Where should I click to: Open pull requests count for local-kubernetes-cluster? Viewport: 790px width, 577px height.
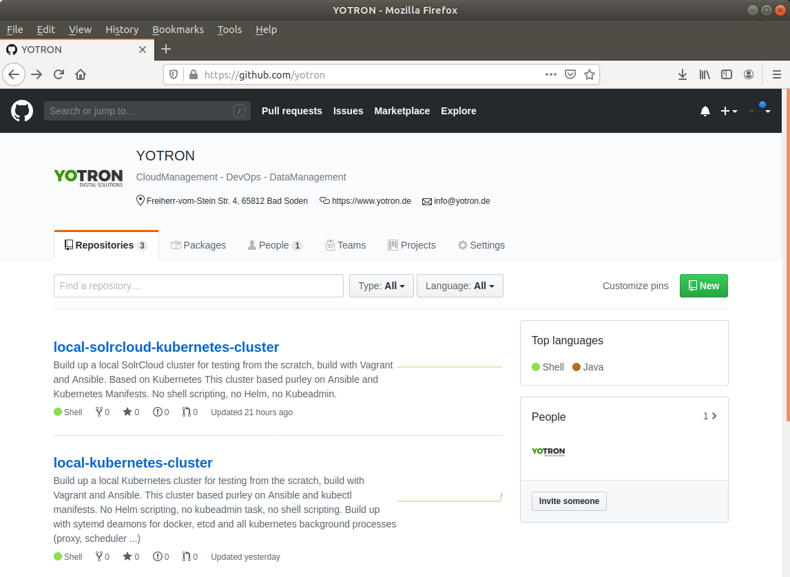(190, 556)
